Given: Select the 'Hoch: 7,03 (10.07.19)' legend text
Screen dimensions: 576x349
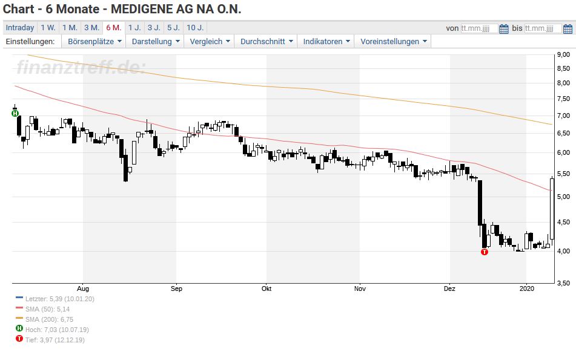Looking at the screenshot, I should [x=57, y=330].
